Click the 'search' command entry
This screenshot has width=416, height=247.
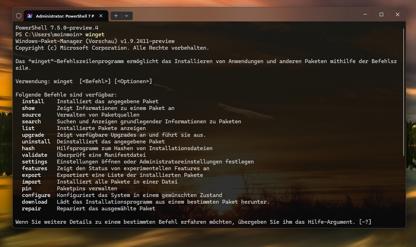click(x=31, y=122)
